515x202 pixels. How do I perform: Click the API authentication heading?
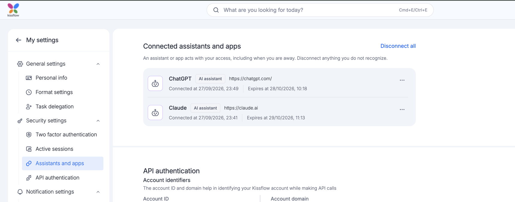tap(171, 171)
